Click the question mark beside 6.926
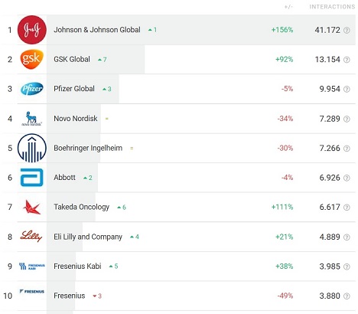358x314 pixels. 347,178
